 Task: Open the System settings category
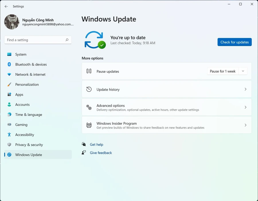pos(38,54)
